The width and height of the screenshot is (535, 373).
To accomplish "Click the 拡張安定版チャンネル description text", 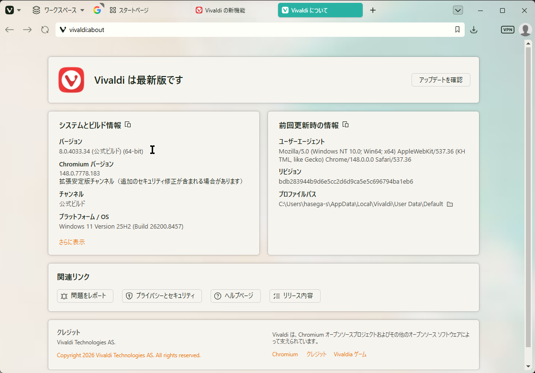I will [152, 181].
